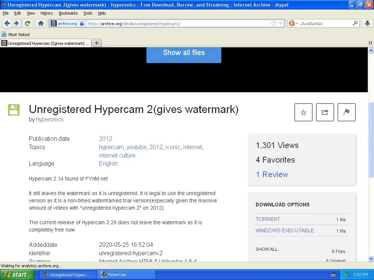The image size is (374, 280).
Task: Reload the page with the refresh icon
Action: pyautogui.click(x=27, y=23)
